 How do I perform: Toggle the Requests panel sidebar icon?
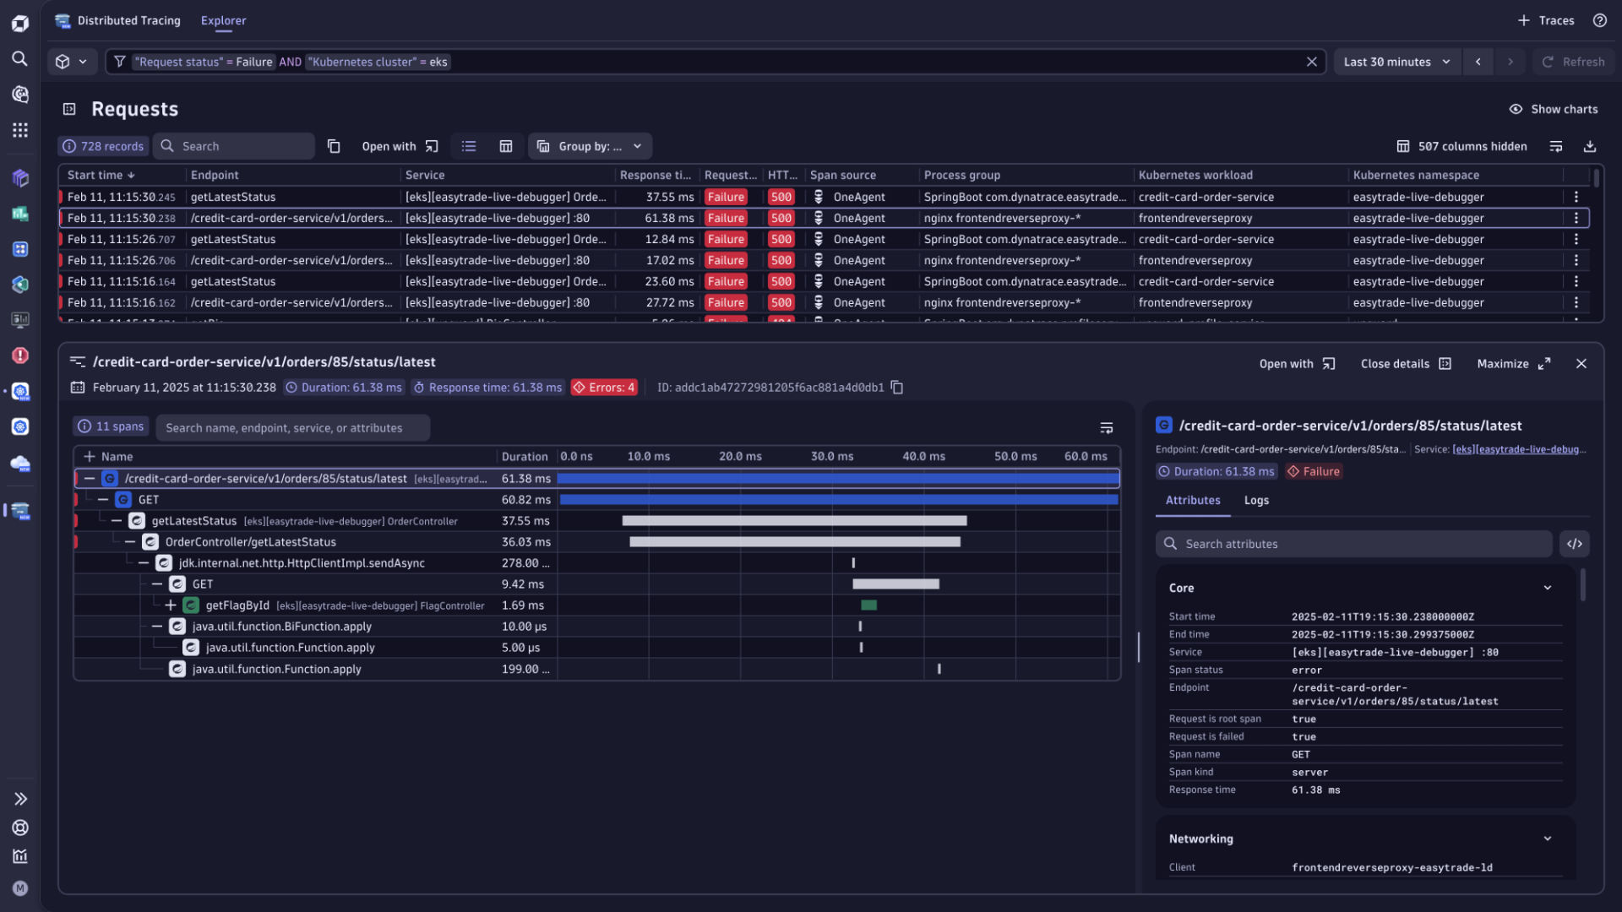click(69, 109)
